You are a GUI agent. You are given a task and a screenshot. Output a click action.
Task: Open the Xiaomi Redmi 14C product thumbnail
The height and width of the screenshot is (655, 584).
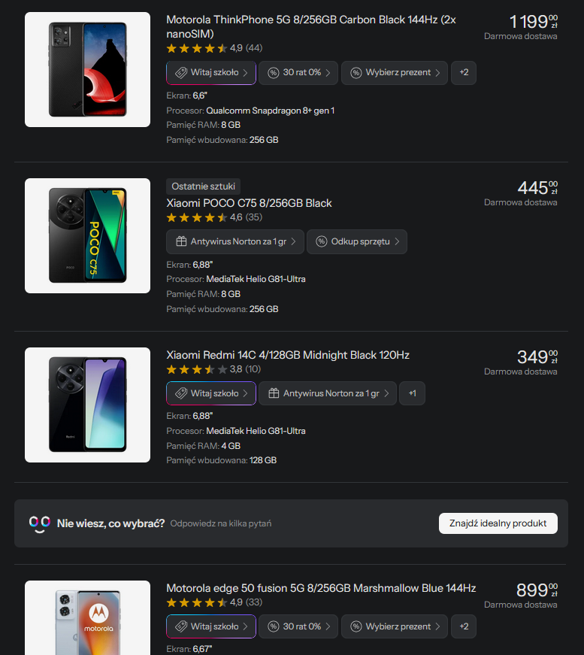87,405
